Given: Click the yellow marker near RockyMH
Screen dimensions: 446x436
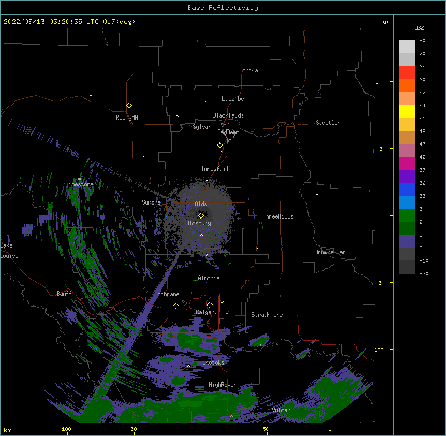Looking at the screenshot, I should click(x=129, y=106).
